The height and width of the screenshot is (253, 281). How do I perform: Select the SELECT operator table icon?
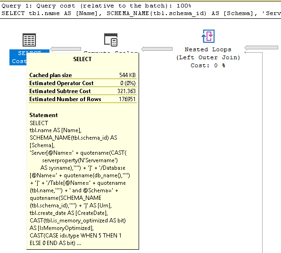coord(29,40)
